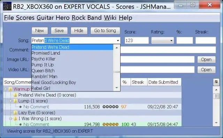Select the I Was Wrong (1 score) row
This screenshot has height=138, width=223.
point(92,118)
